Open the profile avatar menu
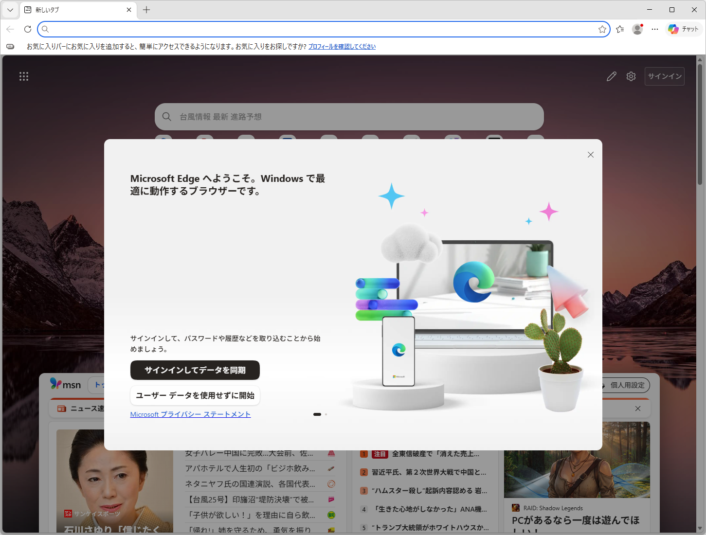Viewport: 706px width, 535px height. [637, 29]
